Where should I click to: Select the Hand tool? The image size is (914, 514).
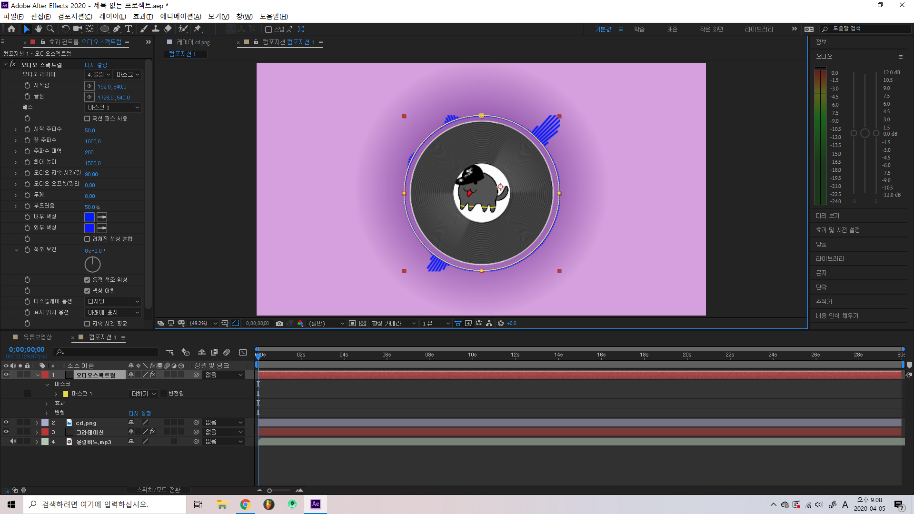pyautogui.click(x=39, y=29)
